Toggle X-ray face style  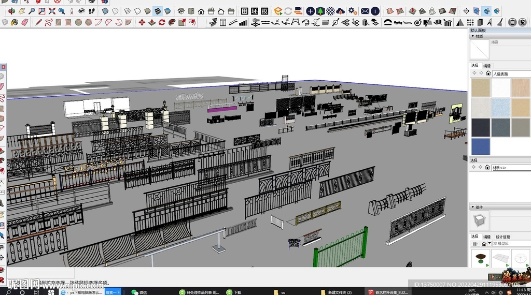coord(105,11)
